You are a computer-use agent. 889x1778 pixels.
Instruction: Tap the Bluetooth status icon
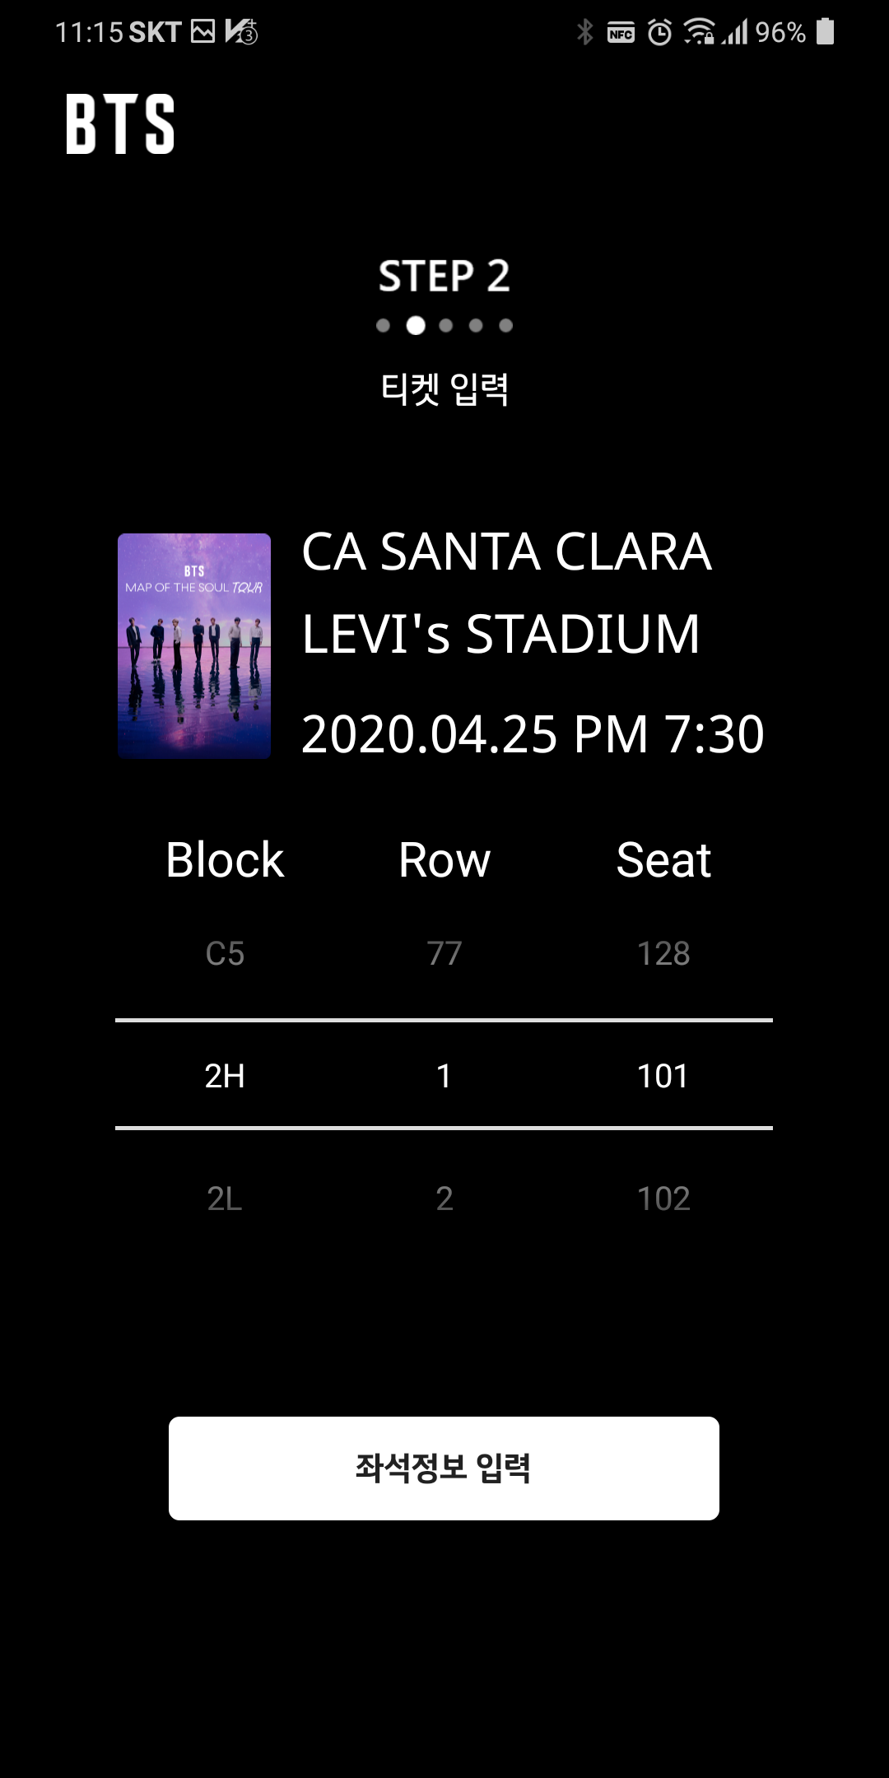(584, 32)
